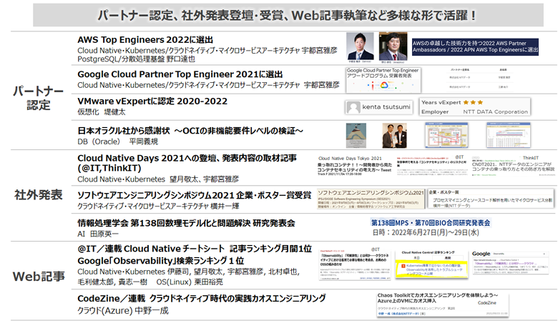Click the heading 情報処理学会 第138回数理モデル化と問題解決 研究発表会
Viewport: 558px width, 323px height.
point(186,223)
